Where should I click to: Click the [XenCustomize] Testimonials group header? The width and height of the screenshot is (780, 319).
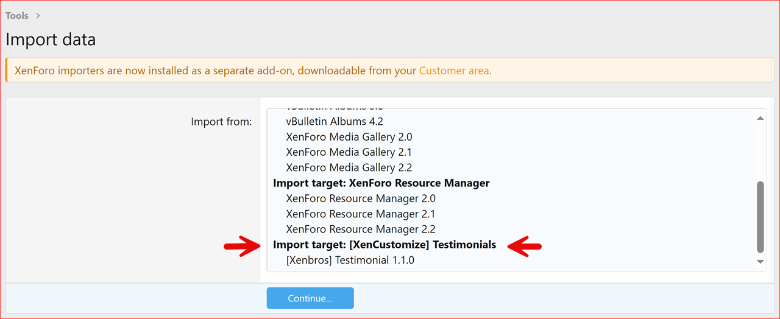pyautogui.click(x=384, y=245)
